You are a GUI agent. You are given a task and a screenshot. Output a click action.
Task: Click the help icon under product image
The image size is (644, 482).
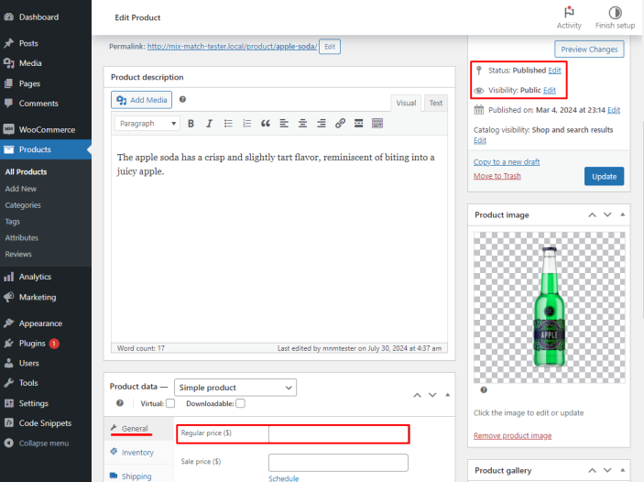[x=484, y=390]
